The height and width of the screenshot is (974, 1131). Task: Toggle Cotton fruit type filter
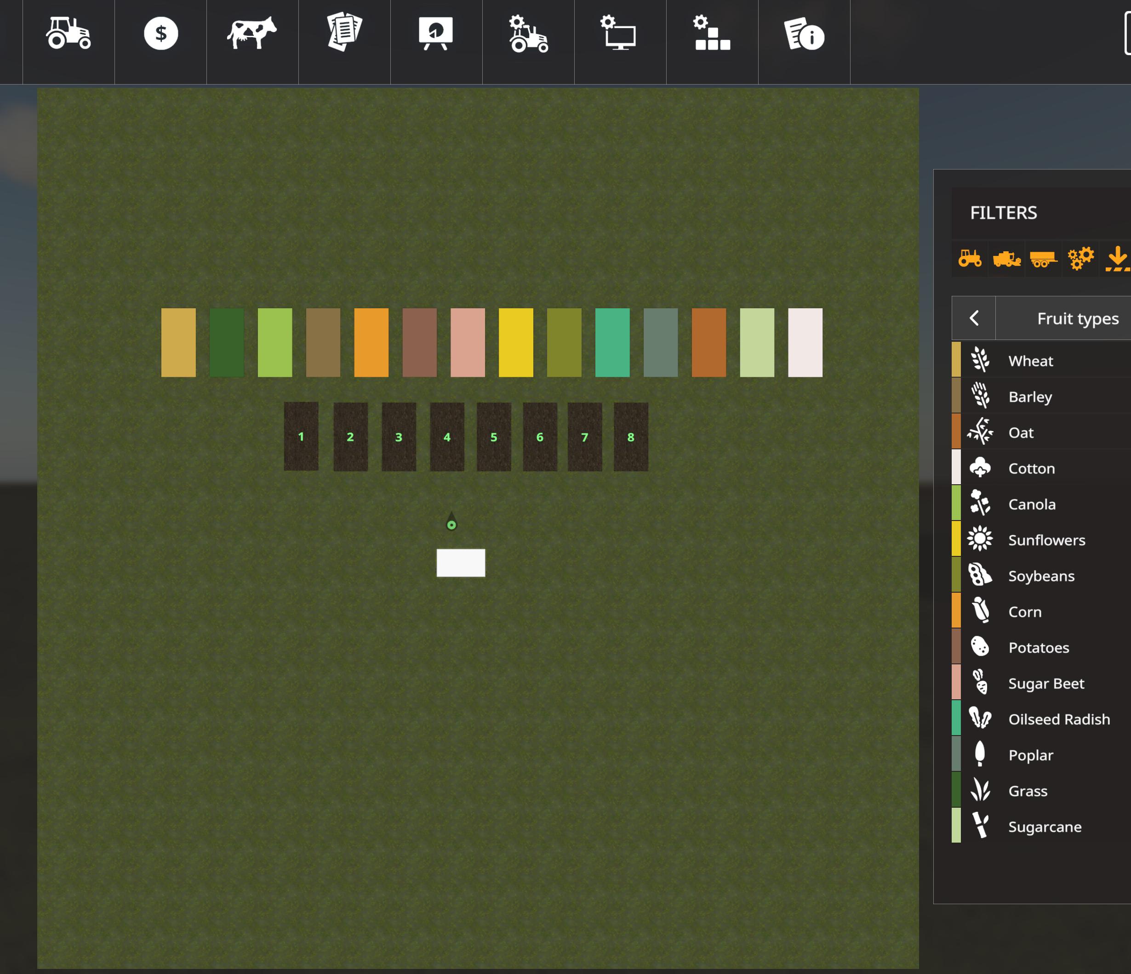(1041, 468)
